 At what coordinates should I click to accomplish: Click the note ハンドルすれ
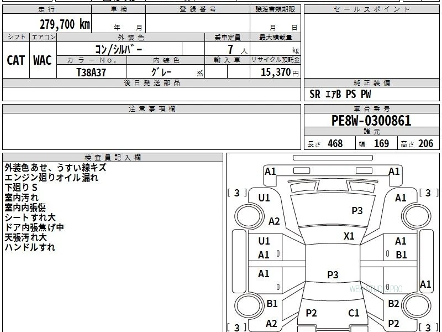pos(30,247)
